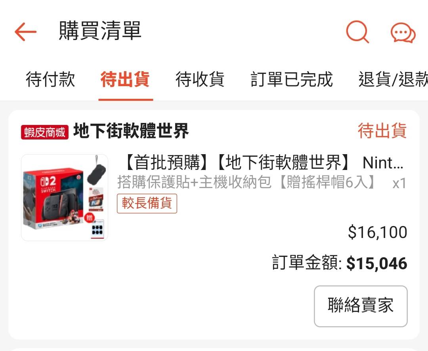Open the chat messages bubble icon
Image resolution: width=428 pixels, height=351 pixels.
(x=403, y=33)
